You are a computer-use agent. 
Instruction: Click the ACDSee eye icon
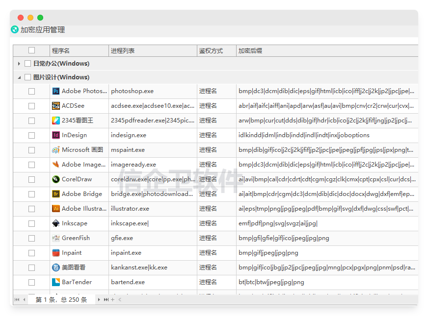click(x=55, y=106)
